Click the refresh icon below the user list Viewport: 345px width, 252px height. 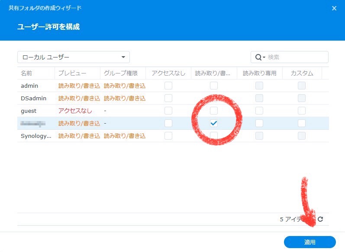coord(320,219)
